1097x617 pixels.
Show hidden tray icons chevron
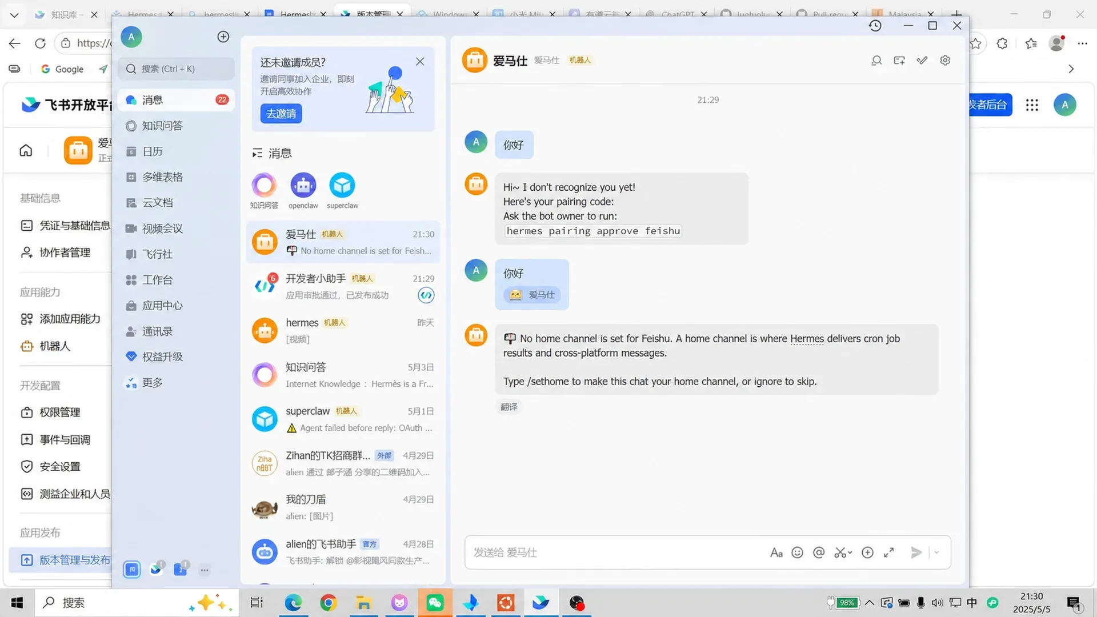tap(870, 603)
